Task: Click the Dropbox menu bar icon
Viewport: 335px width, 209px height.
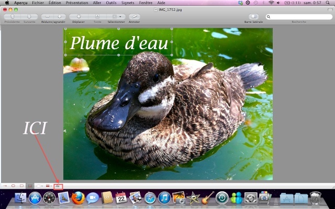Action: point(240,3)
